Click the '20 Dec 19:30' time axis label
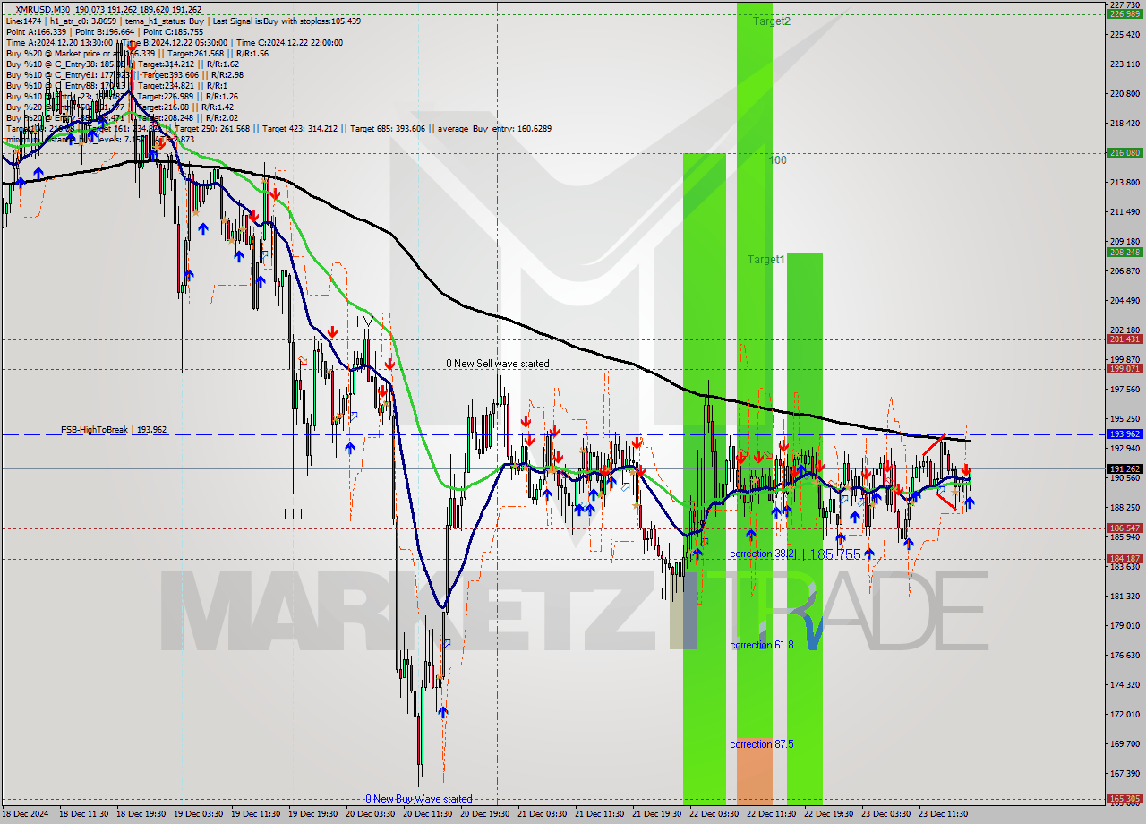 [485, 814]
